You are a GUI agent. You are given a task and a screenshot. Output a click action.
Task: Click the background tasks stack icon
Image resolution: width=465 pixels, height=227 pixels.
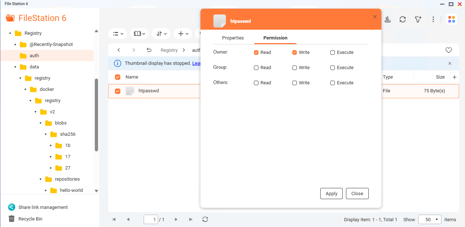pos(387,19)
